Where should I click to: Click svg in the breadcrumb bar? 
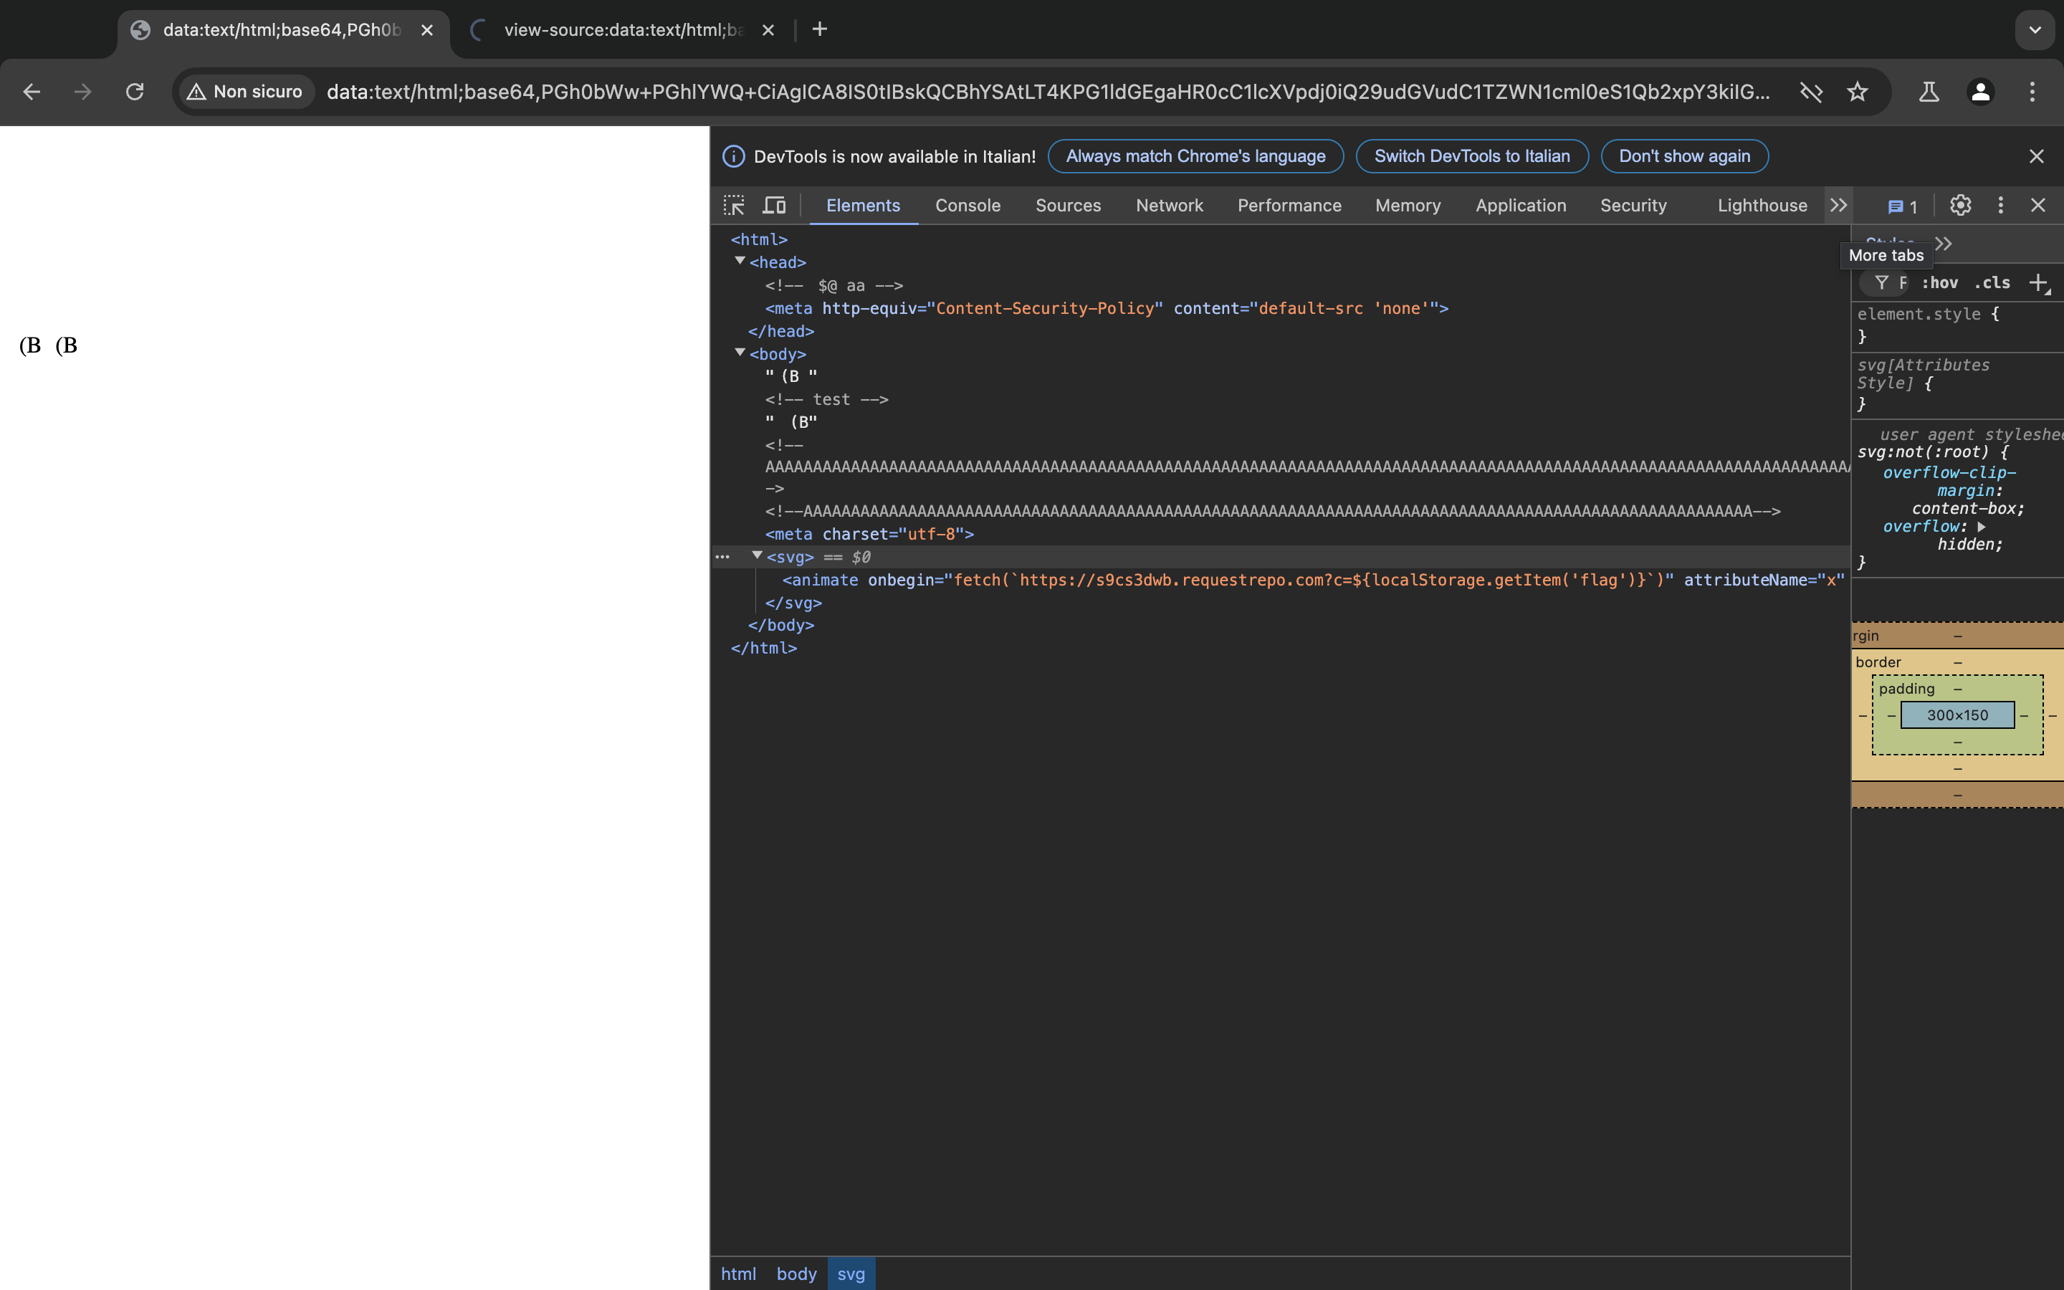tap(851, 1274)
